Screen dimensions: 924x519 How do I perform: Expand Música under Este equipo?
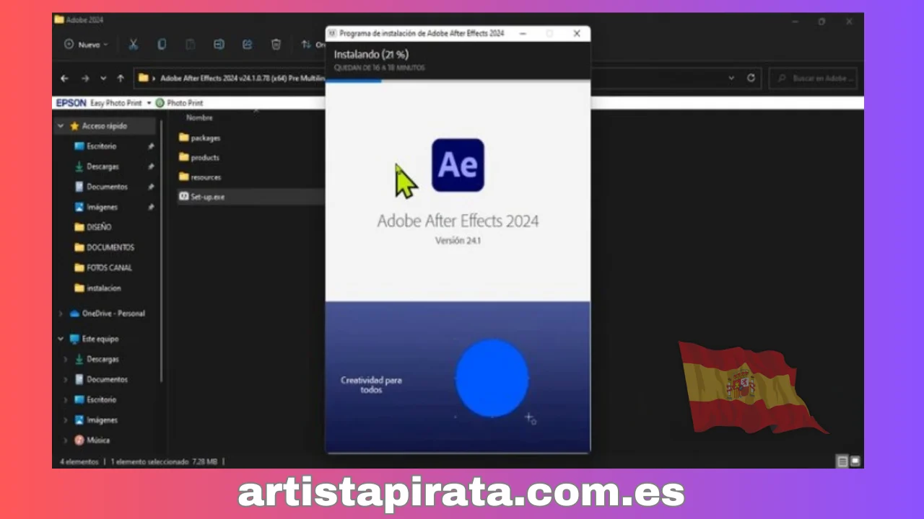66,440
